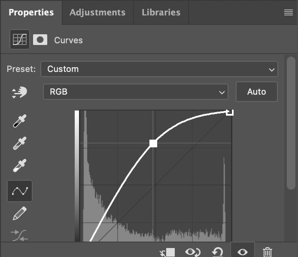Open the RGB channel dropdown

(x=136, y=92)
